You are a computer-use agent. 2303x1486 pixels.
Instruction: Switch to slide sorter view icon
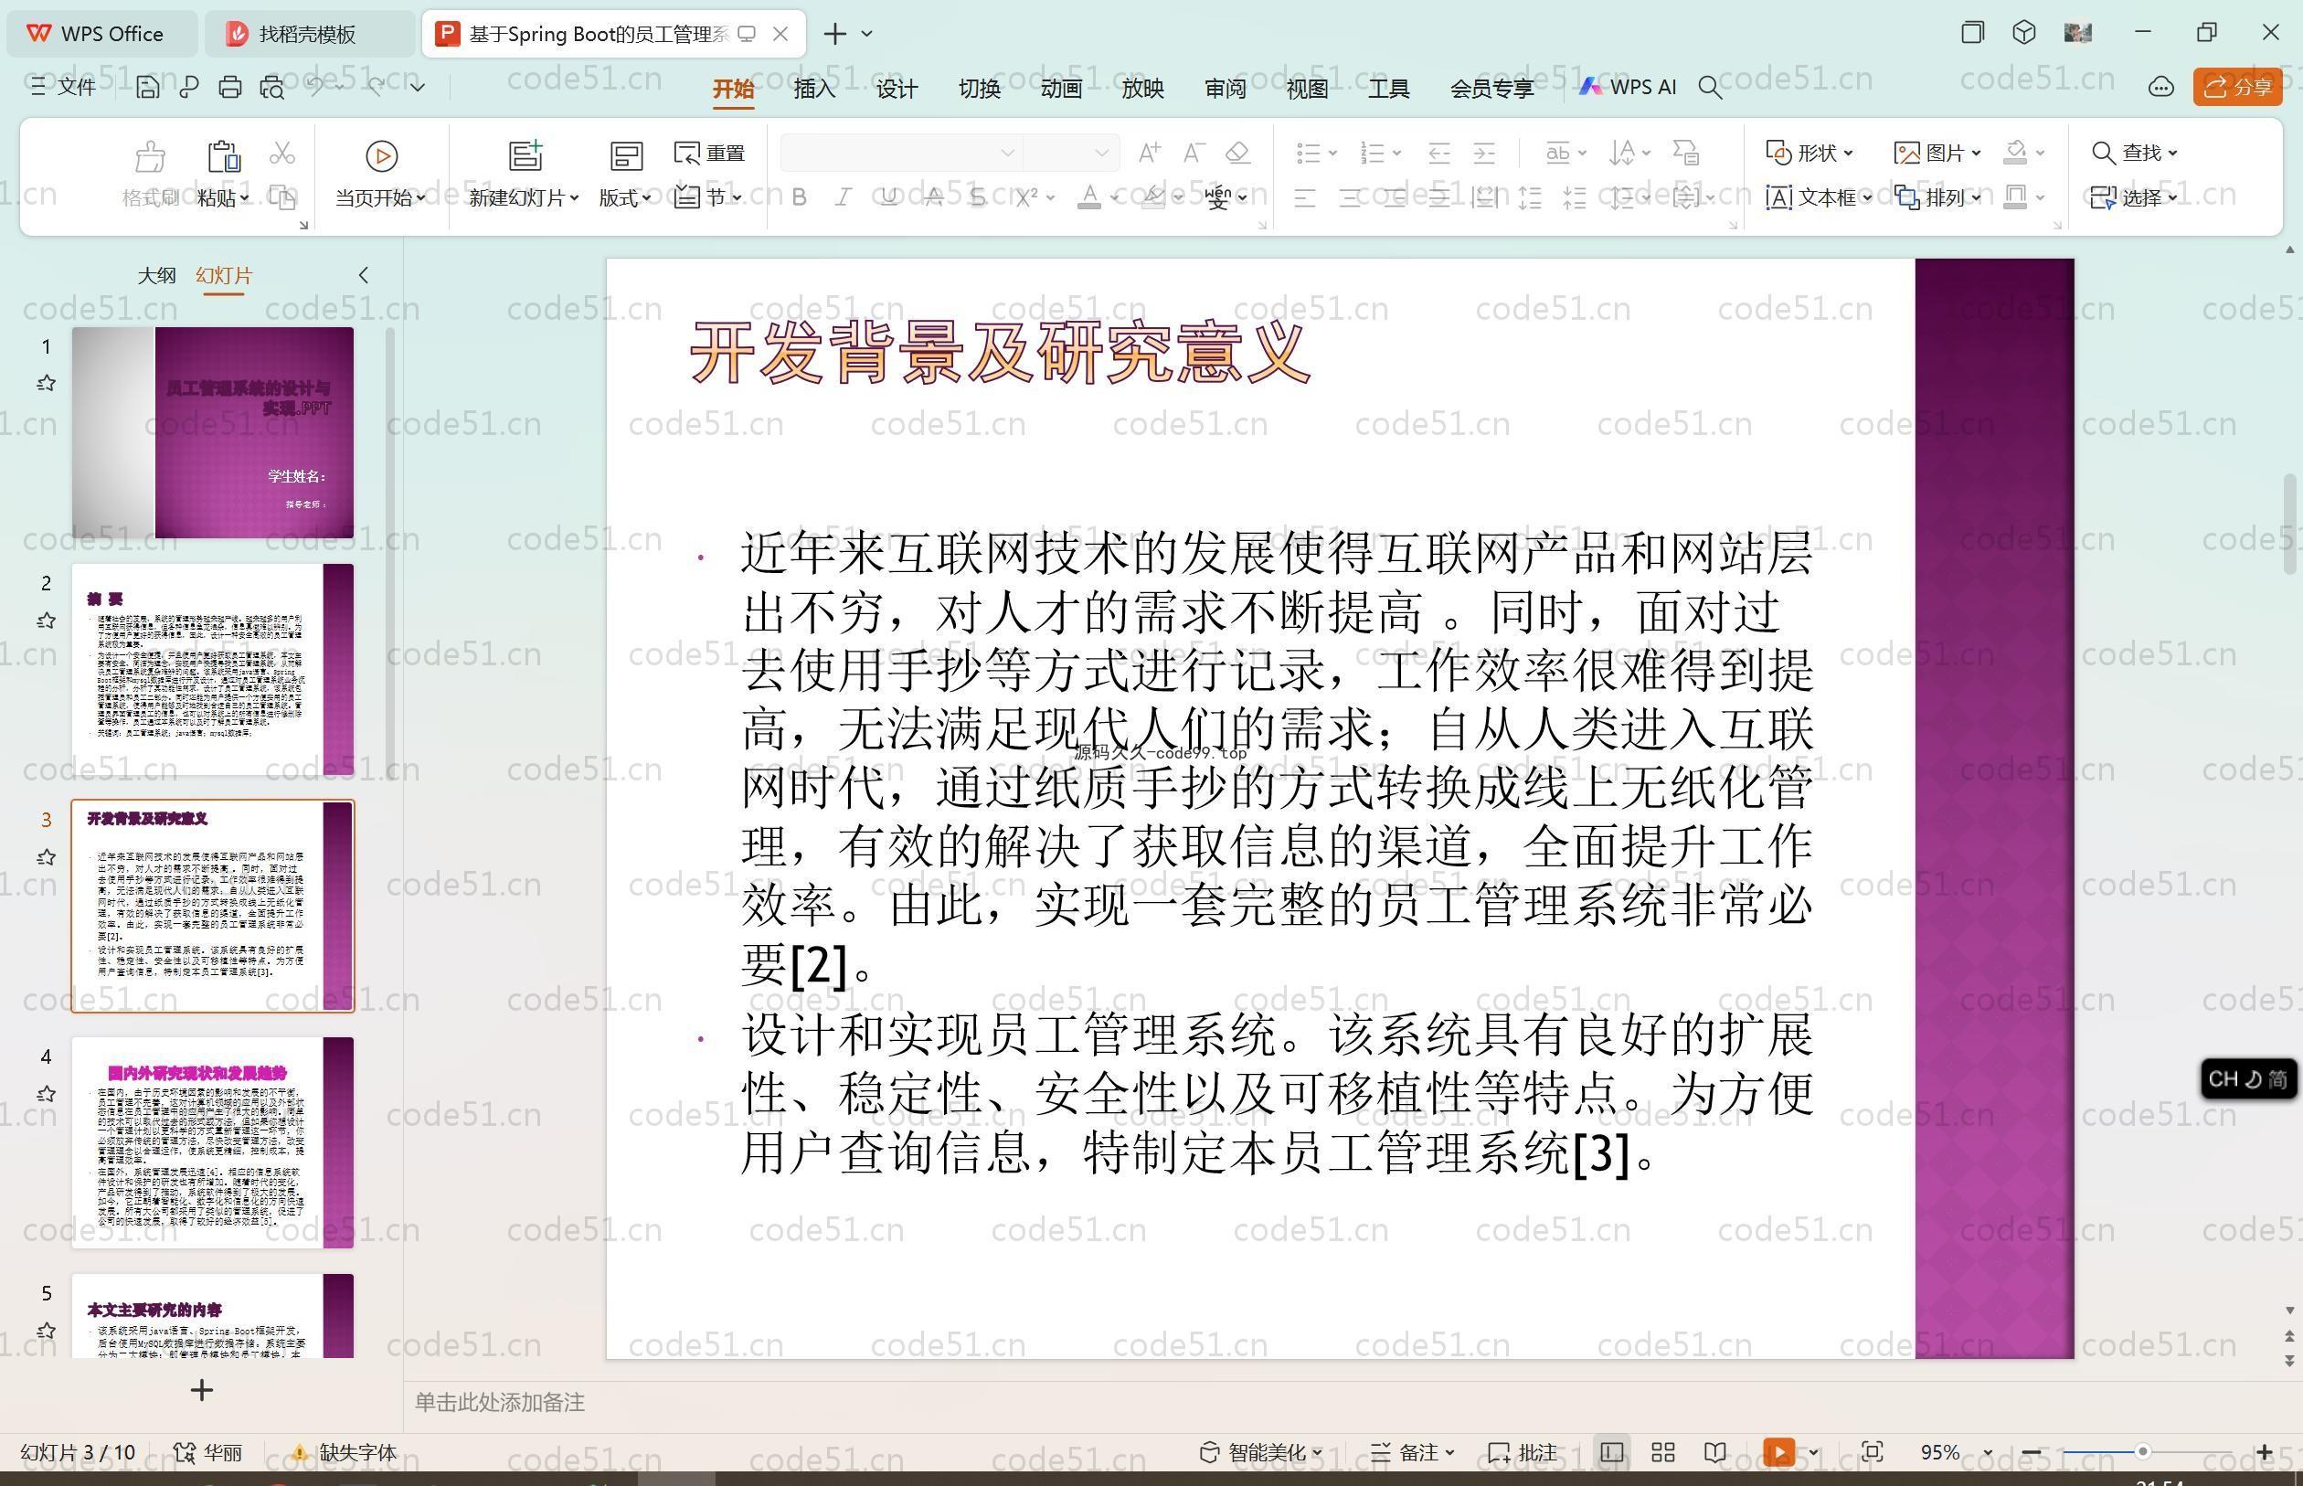click(x=1662, y=1452)
